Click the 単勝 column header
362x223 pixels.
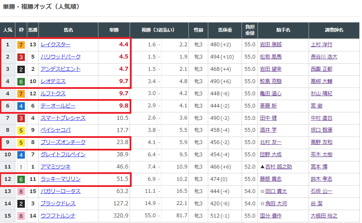(114, 30)
